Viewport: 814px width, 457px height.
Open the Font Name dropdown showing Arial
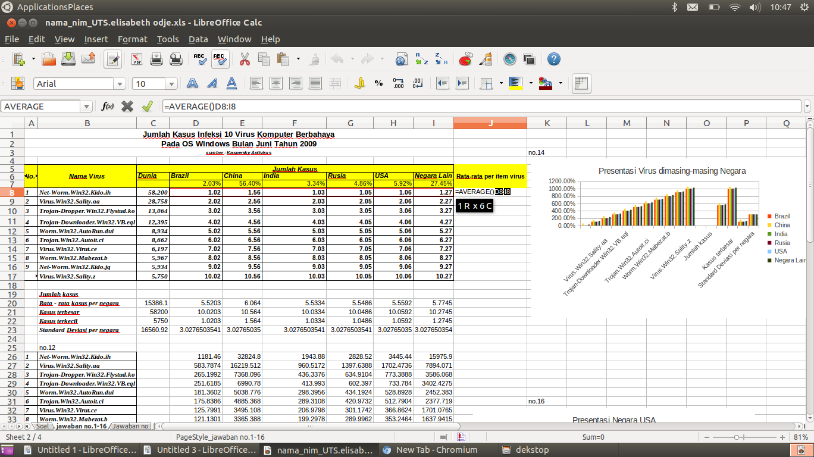[x=120, y=84]
